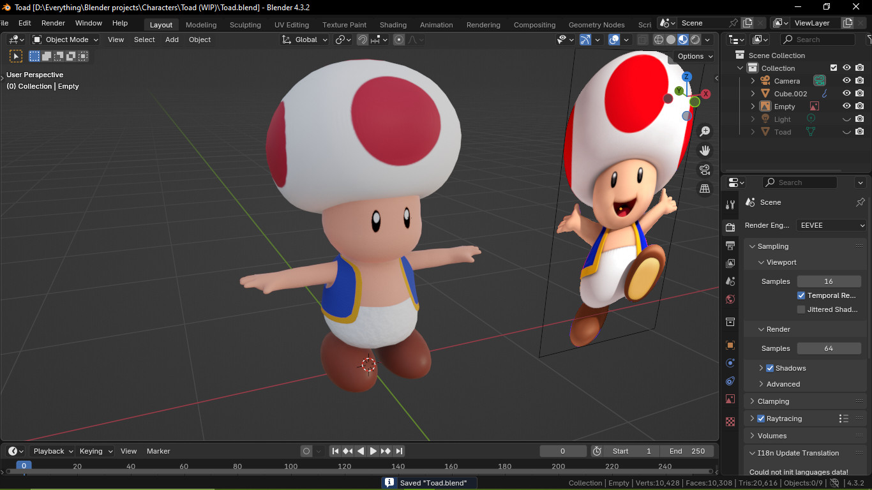Toggle X-ray mode in viewport header
872x490 pixels.
[x=643, y=40]
